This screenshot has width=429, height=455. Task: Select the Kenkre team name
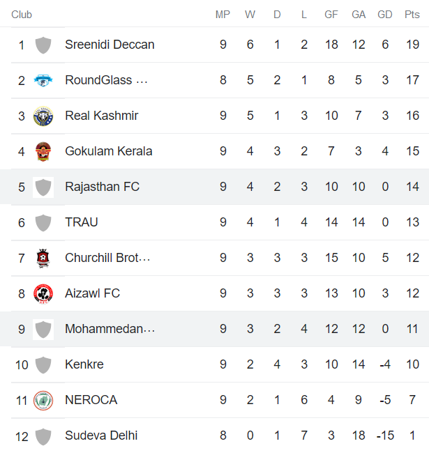pos(84,364)
